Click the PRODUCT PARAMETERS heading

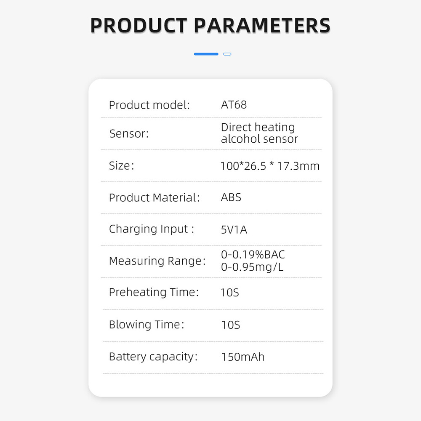point(210,25)
